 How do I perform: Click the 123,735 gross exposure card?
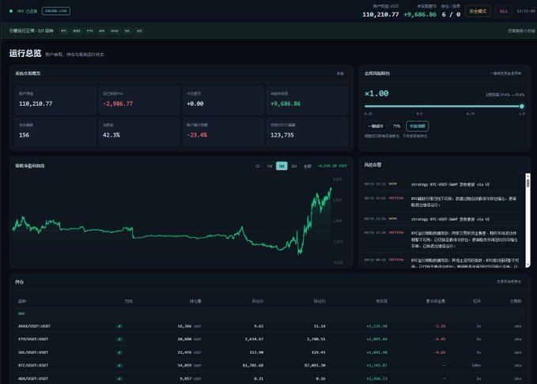click(x=307, y=131)
